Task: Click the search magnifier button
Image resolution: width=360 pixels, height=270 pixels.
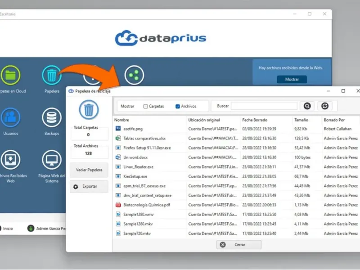Action: pos(307,106)
